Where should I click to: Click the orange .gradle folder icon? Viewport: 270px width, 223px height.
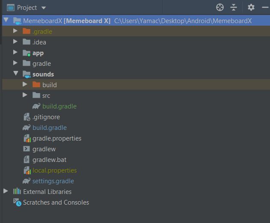[x=27, y=31]
